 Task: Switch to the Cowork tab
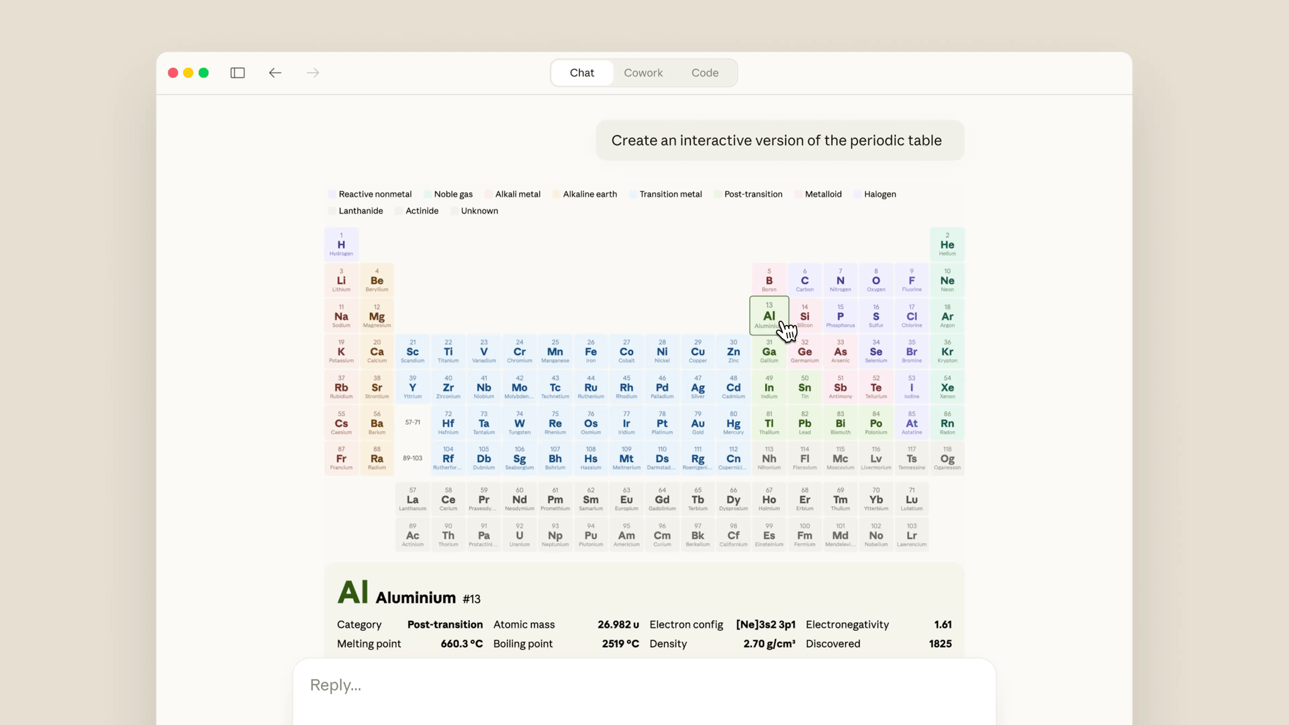(x=643, y=72)
